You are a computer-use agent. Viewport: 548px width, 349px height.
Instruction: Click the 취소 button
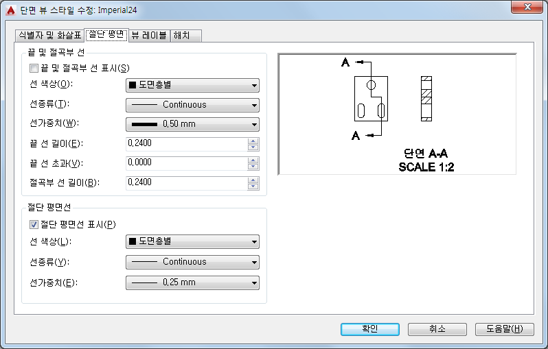coord(437,329)
